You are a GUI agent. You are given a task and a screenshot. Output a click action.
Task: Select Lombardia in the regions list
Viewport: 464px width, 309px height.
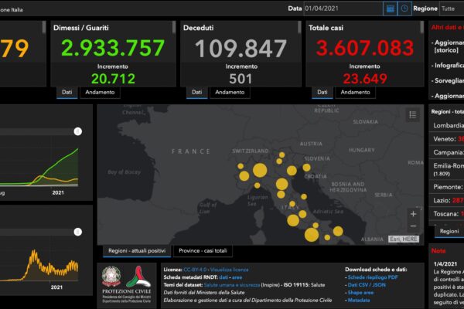click(449, 125)
